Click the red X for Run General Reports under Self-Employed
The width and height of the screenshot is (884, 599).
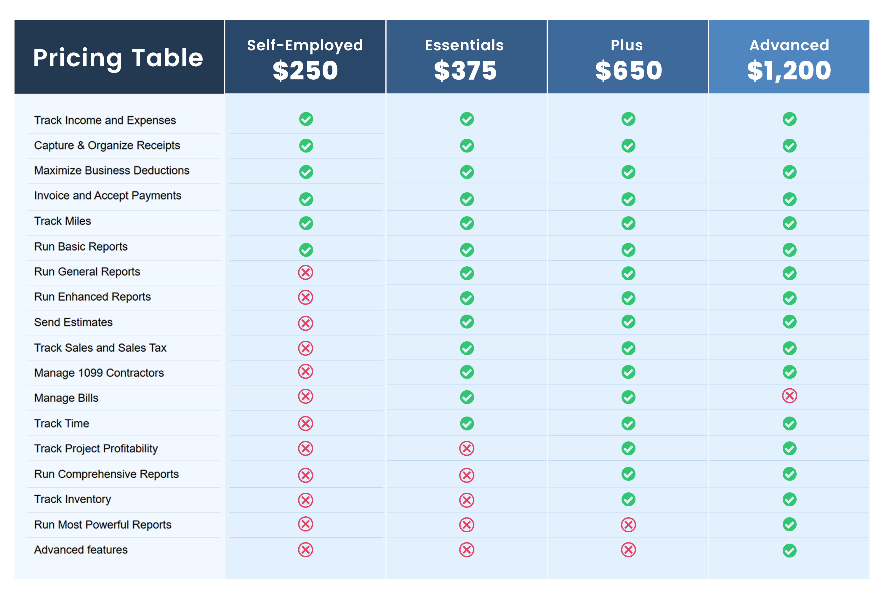(x=305, y=272)
